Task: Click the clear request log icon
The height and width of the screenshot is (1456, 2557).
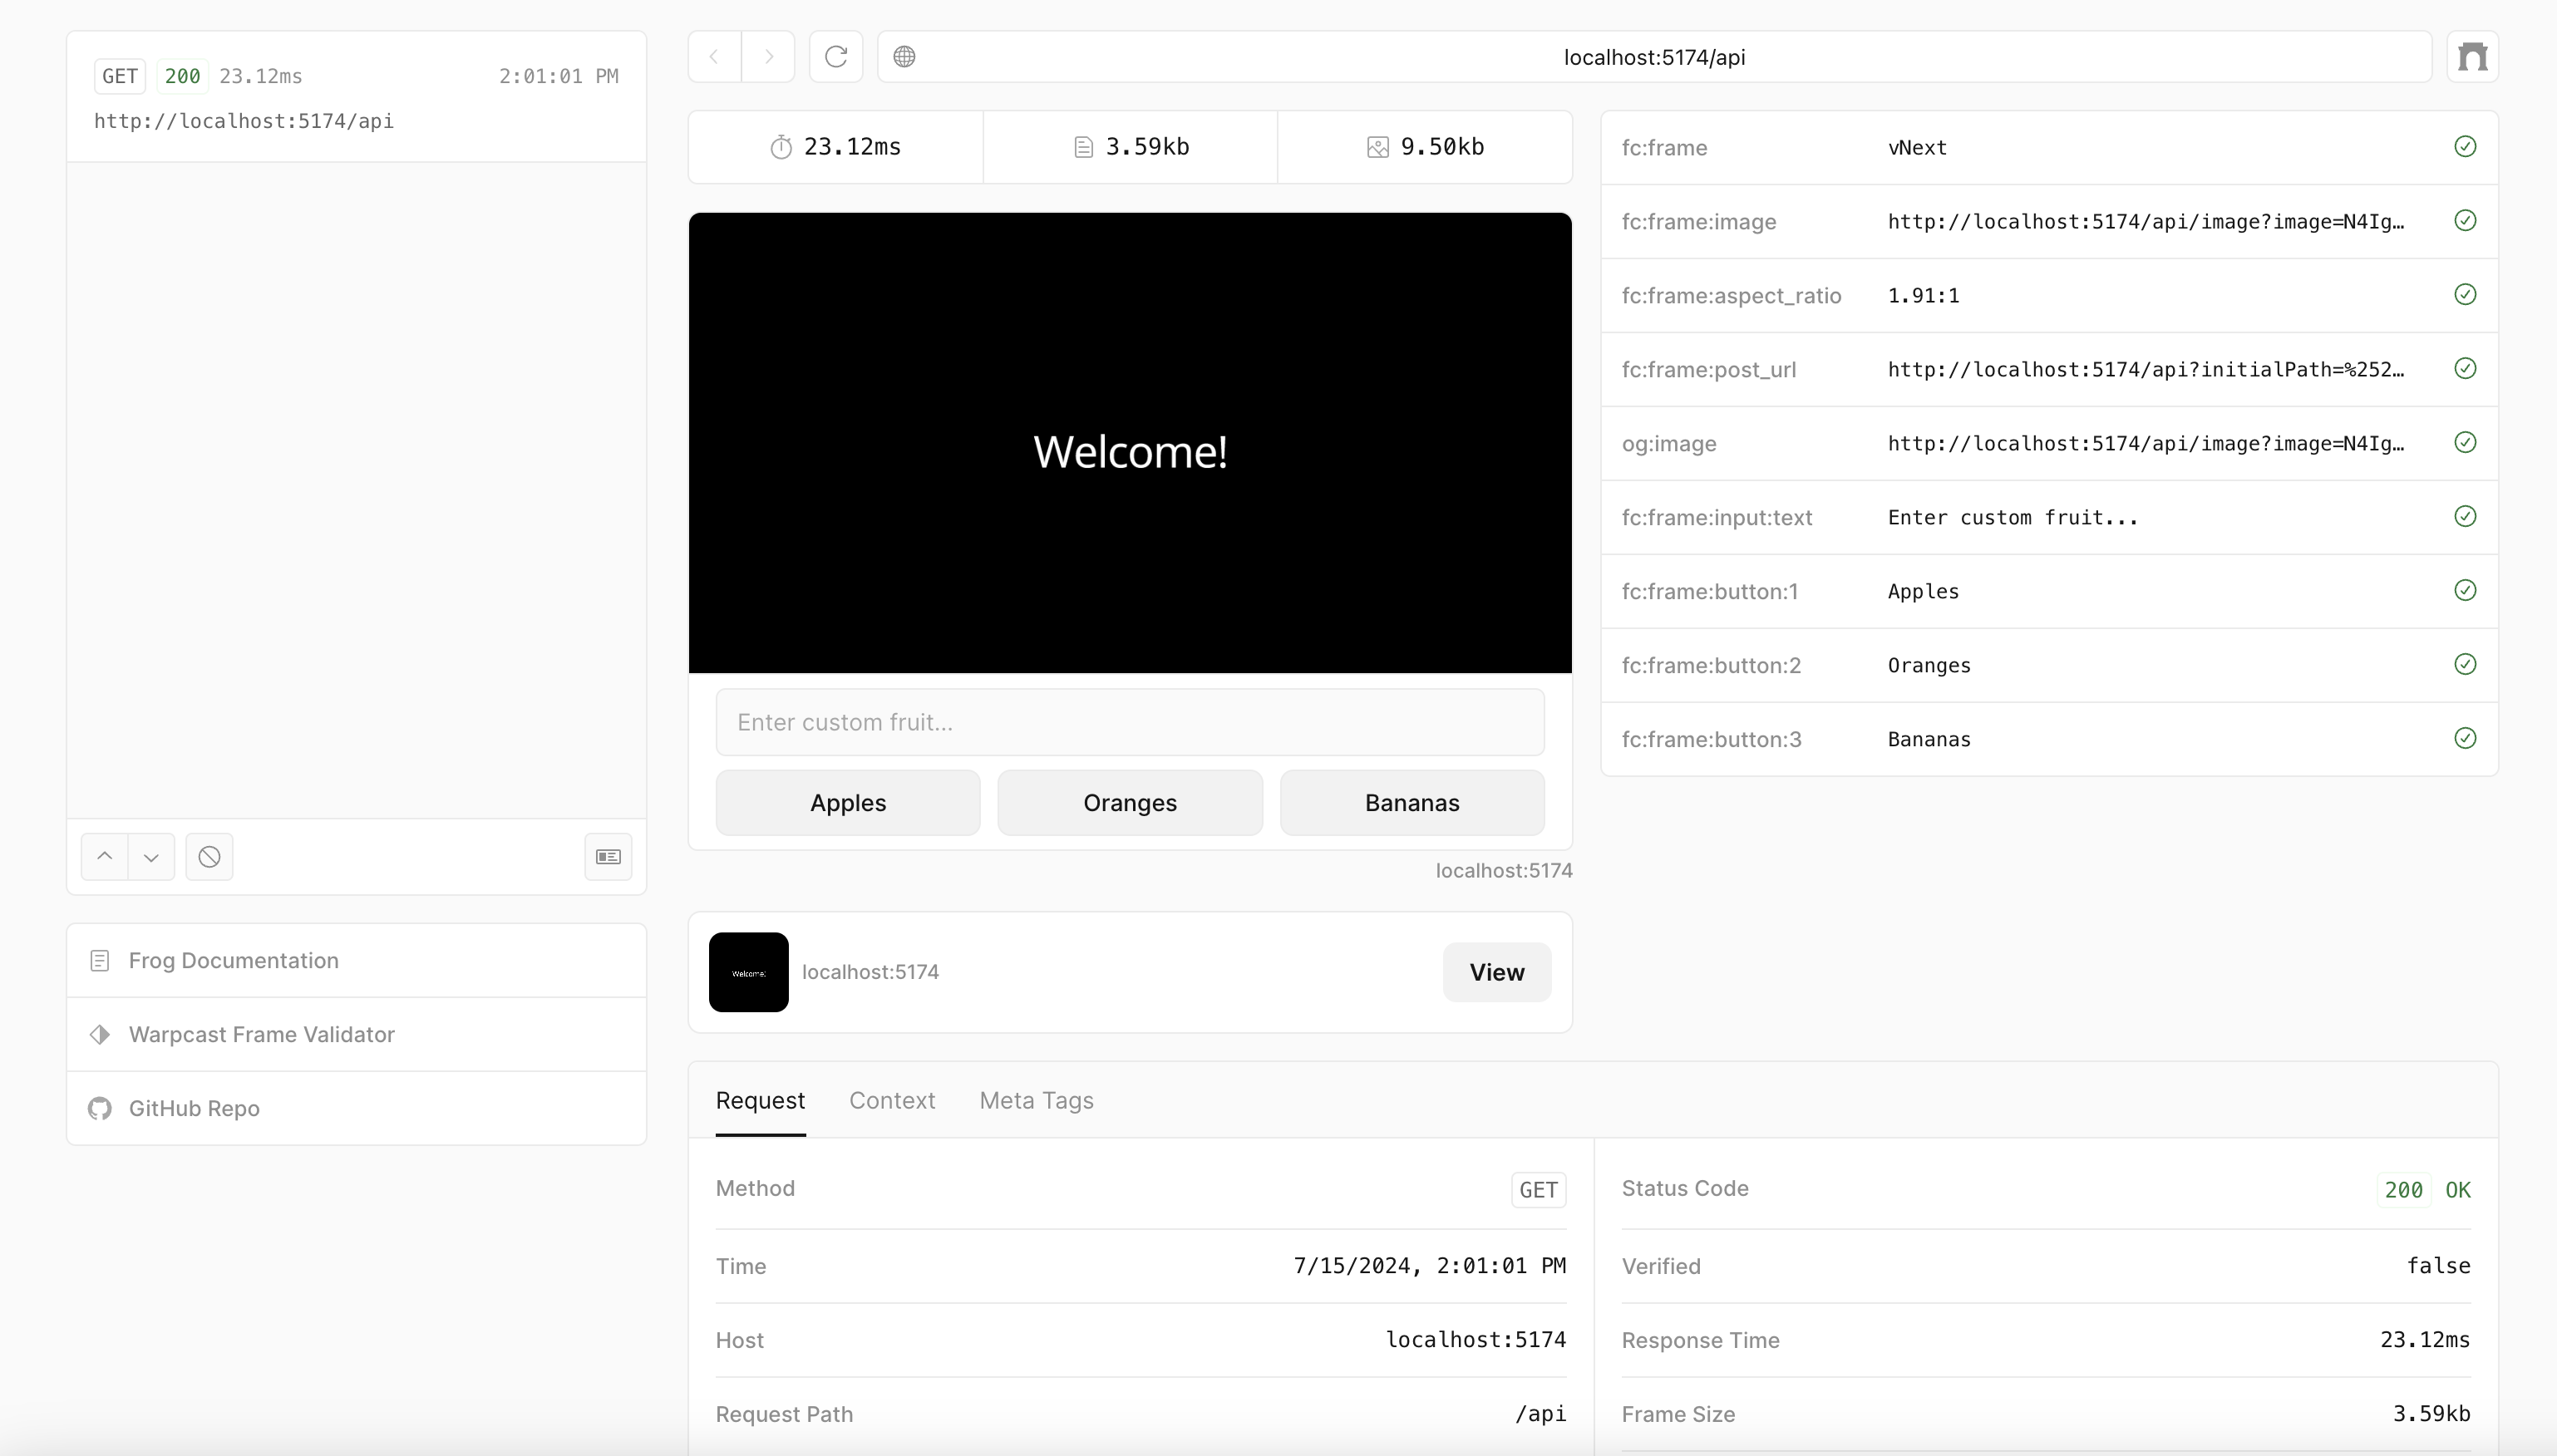Action: click(209, 857)
